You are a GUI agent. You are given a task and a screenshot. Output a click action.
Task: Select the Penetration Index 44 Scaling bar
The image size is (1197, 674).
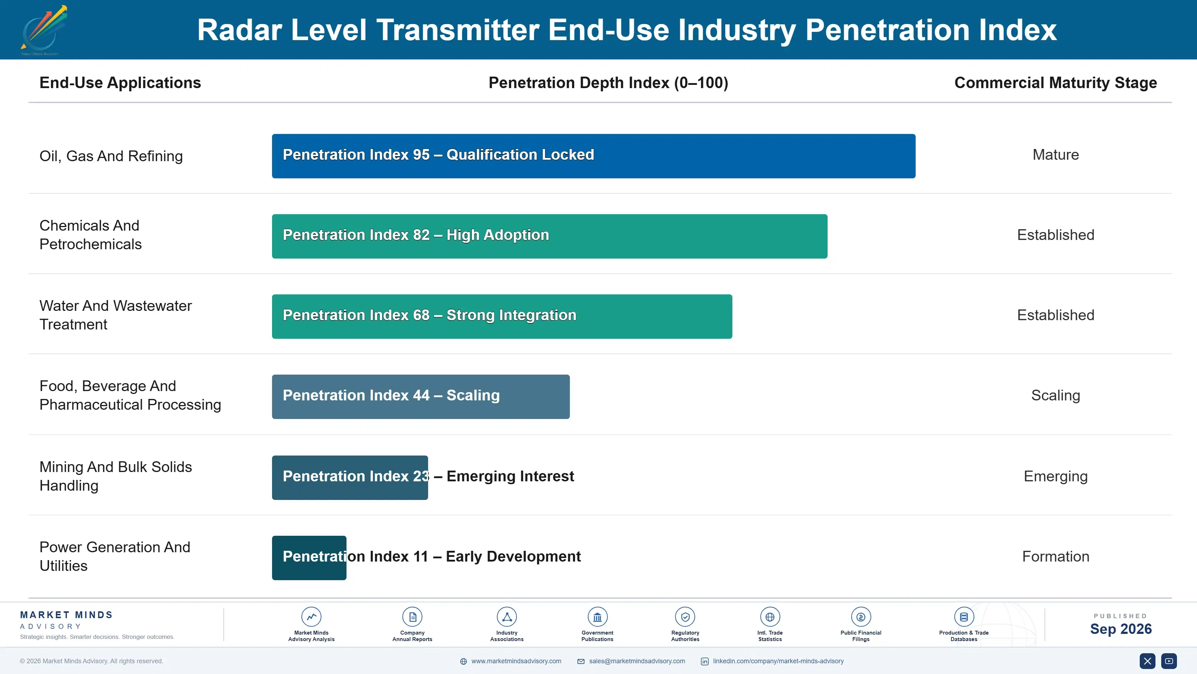pyautogui.click(x=421, y=397)
